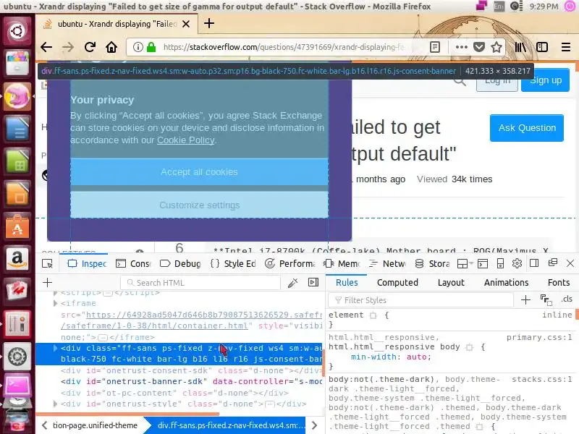Dock DevTools to side of window

tap(534, 263)
